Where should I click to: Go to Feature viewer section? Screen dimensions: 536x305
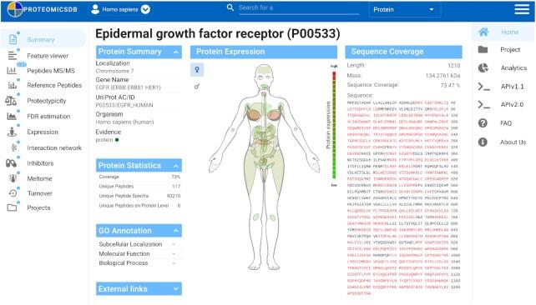pos(48,56)
